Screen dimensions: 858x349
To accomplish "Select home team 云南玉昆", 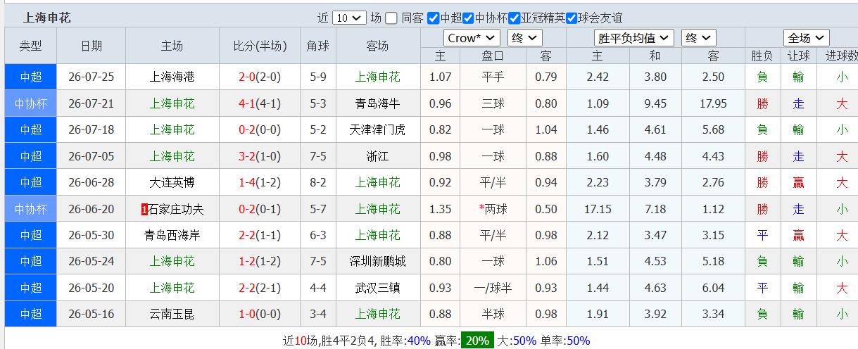I will 172,314.
